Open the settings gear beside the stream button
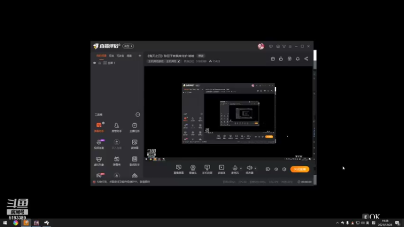The image size is (404, 227). click(x=284, y=169)
